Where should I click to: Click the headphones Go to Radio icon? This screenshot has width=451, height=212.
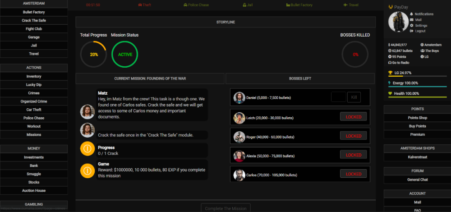[x=390, y=63]
